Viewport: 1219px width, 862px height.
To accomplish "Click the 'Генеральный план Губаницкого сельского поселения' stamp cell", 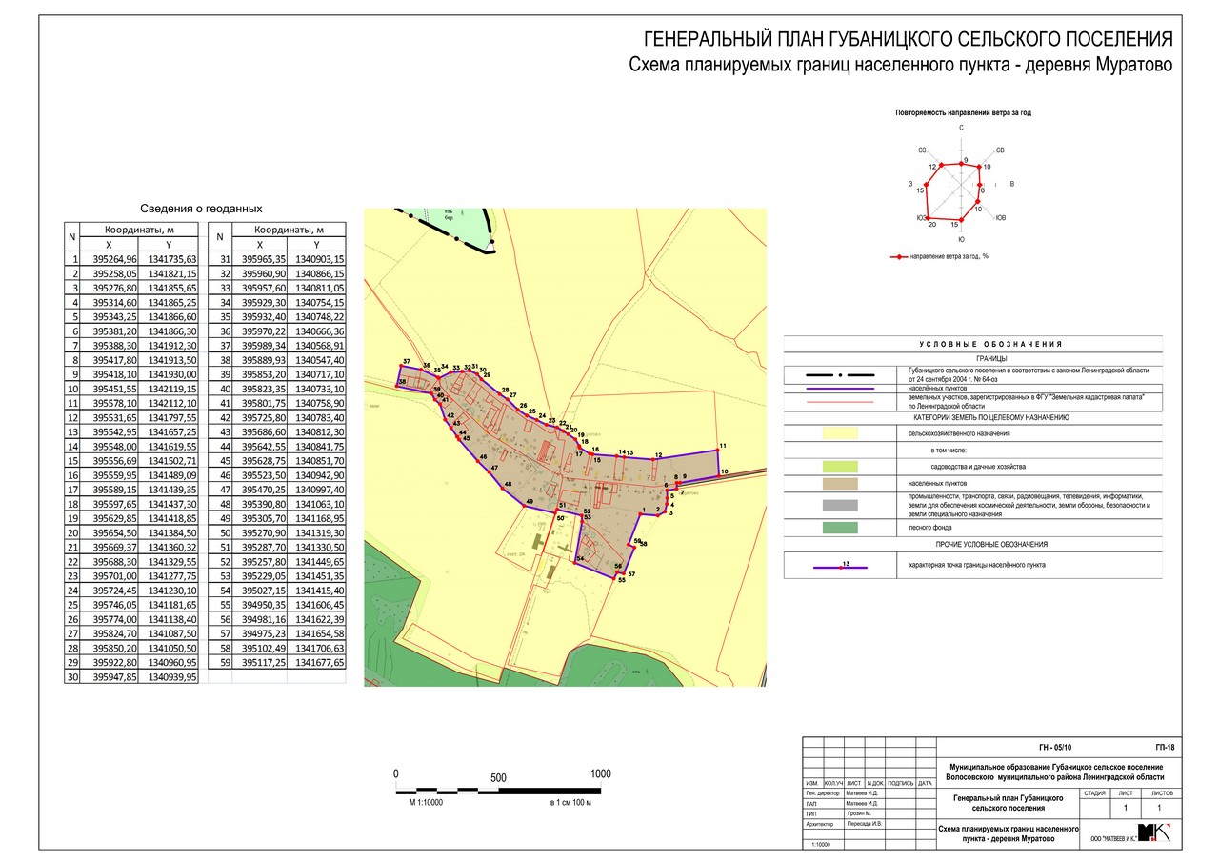I will (x=1009, y=802).
